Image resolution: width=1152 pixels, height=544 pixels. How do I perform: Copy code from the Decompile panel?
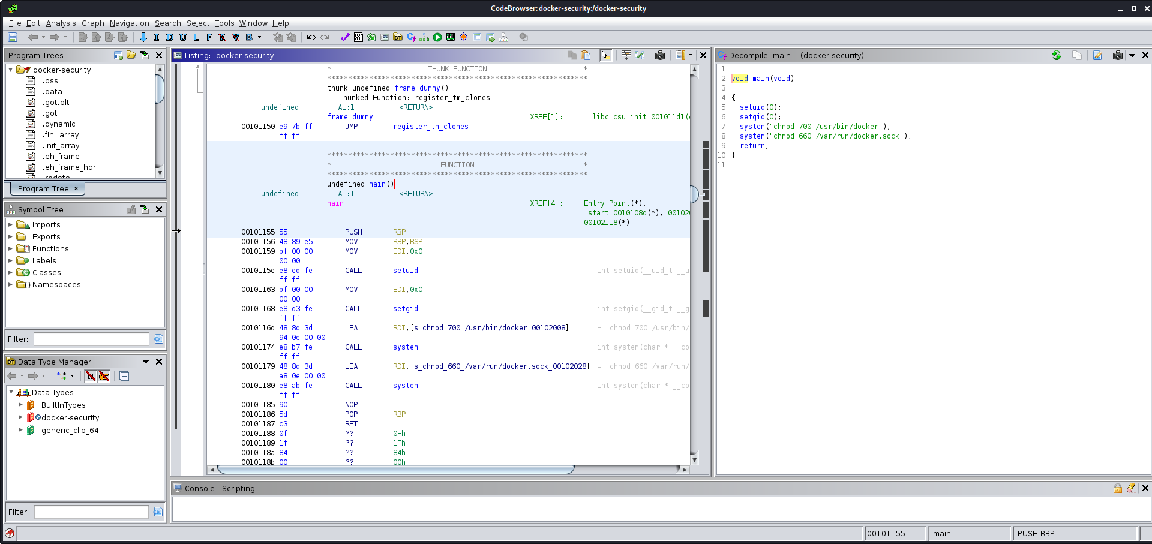[1078, 55]
